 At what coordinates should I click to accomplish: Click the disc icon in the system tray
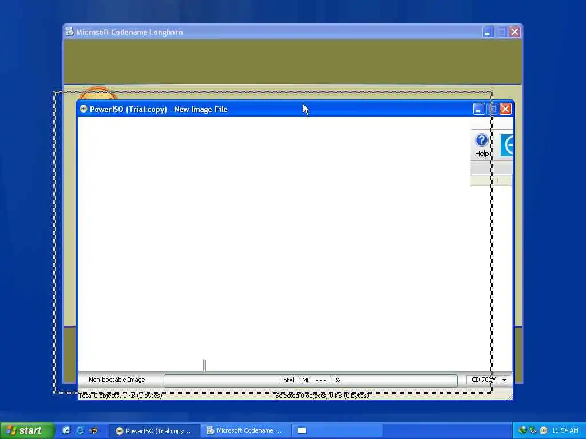544,430
